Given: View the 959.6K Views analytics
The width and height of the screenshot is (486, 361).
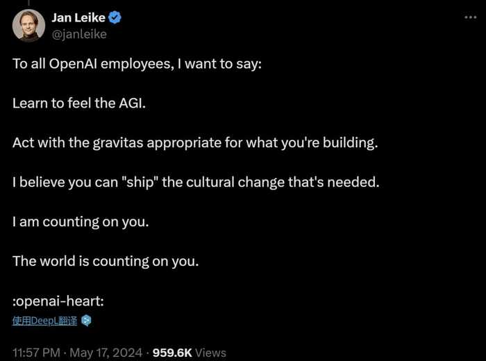Looking at the screenshot, I should [188, 352].
